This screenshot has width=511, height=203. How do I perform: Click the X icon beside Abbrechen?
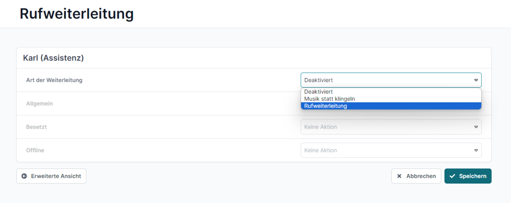pyautogui.click(x=399, y=176)
